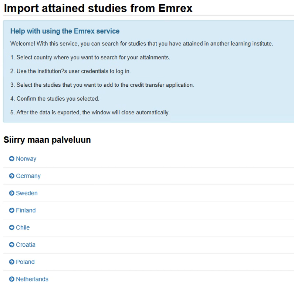Click step 3 about credit transfer application
Image resolution: width=294 pixels, height=294 pixels.
[x=102, y=85]
